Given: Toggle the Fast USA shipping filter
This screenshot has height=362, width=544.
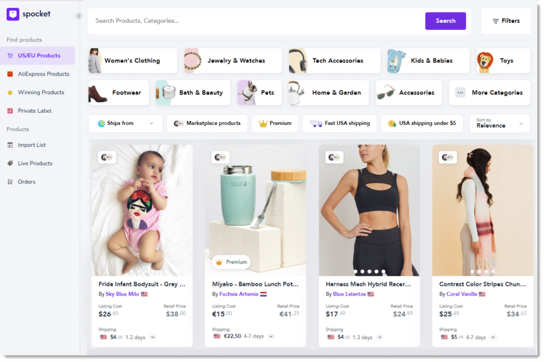Looking at the screenshot, I should (x=339, y=123).
